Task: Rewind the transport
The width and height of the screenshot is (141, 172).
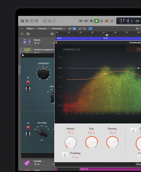Action: (81, 21)
